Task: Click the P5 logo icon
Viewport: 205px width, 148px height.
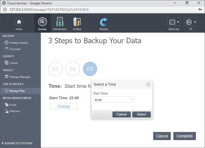Action: pos(189,22)
